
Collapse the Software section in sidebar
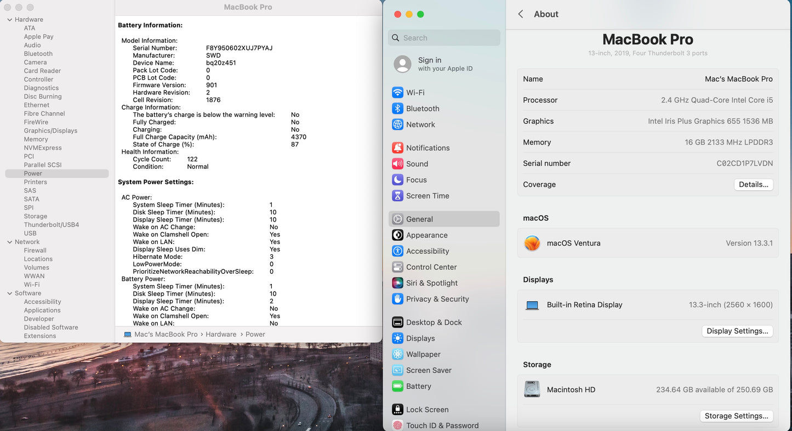9,293
